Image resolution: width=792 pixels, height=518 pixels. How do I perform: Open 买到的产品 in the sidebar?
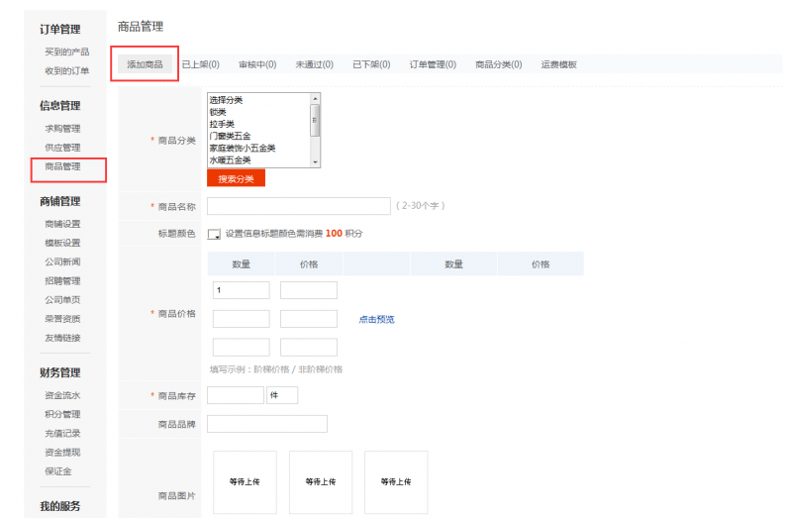(x=66, y=52)
